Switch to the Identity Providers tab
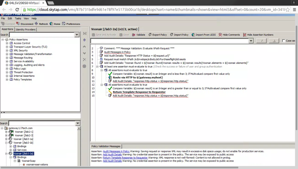 [x=25, y=29]
